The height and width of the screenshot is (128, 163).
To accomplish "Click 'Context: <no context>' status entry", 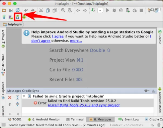I will (x=127, y=125).
